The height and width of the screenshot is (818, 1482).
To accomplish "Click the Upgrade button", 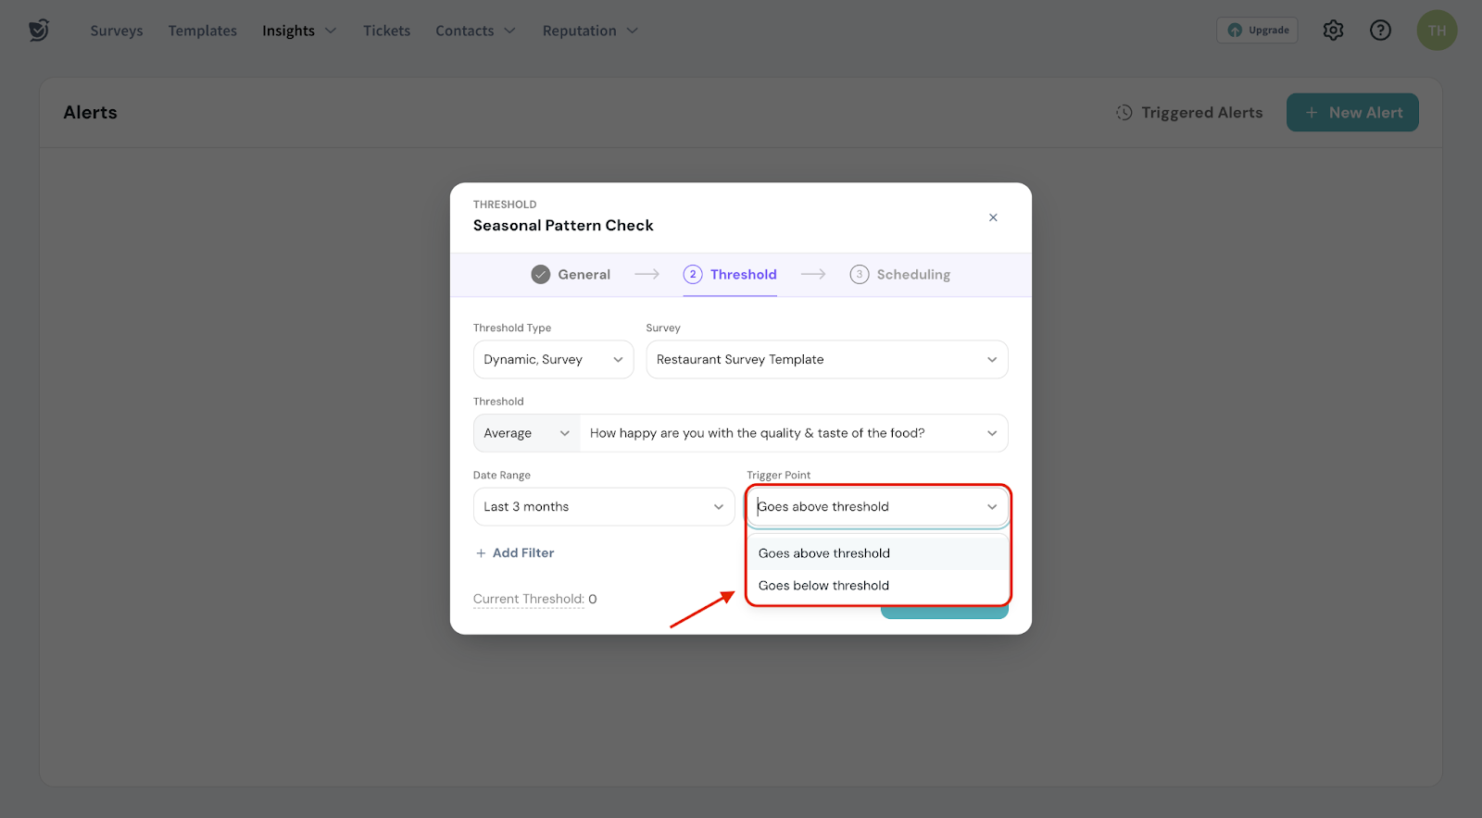I will click(x=1257, y=31).
